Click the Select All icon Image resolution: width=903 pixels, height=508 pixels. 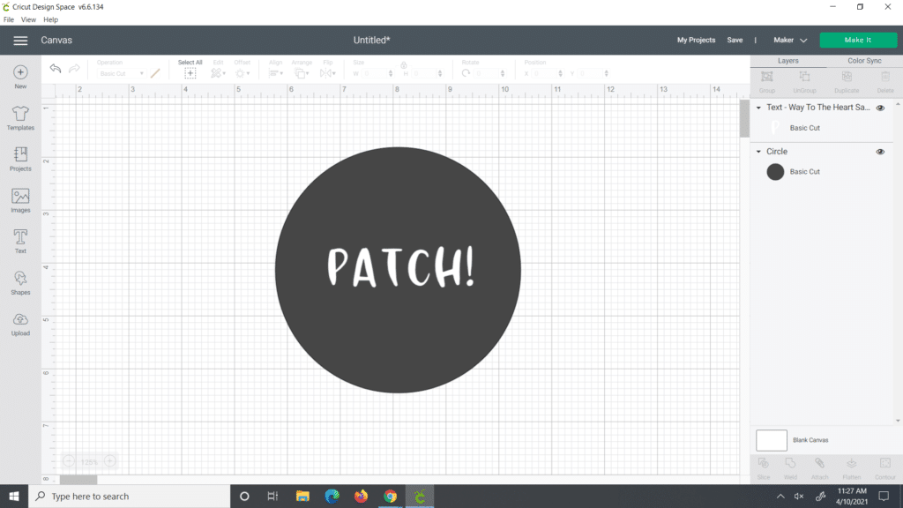190,73
